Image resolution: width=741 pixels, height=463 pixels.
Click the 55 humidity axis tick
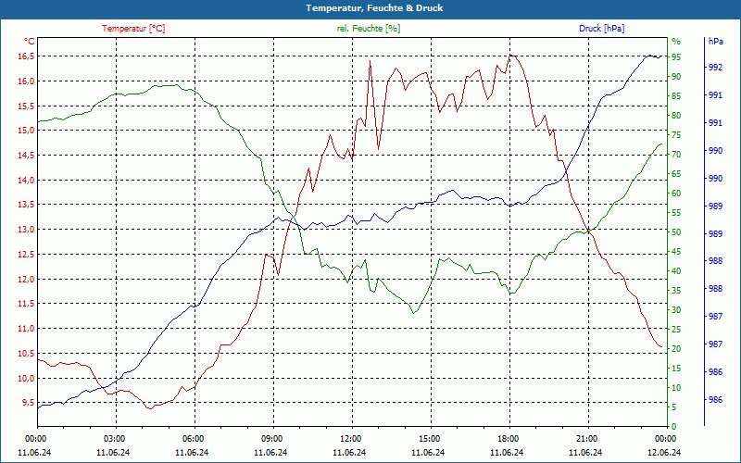676,213
